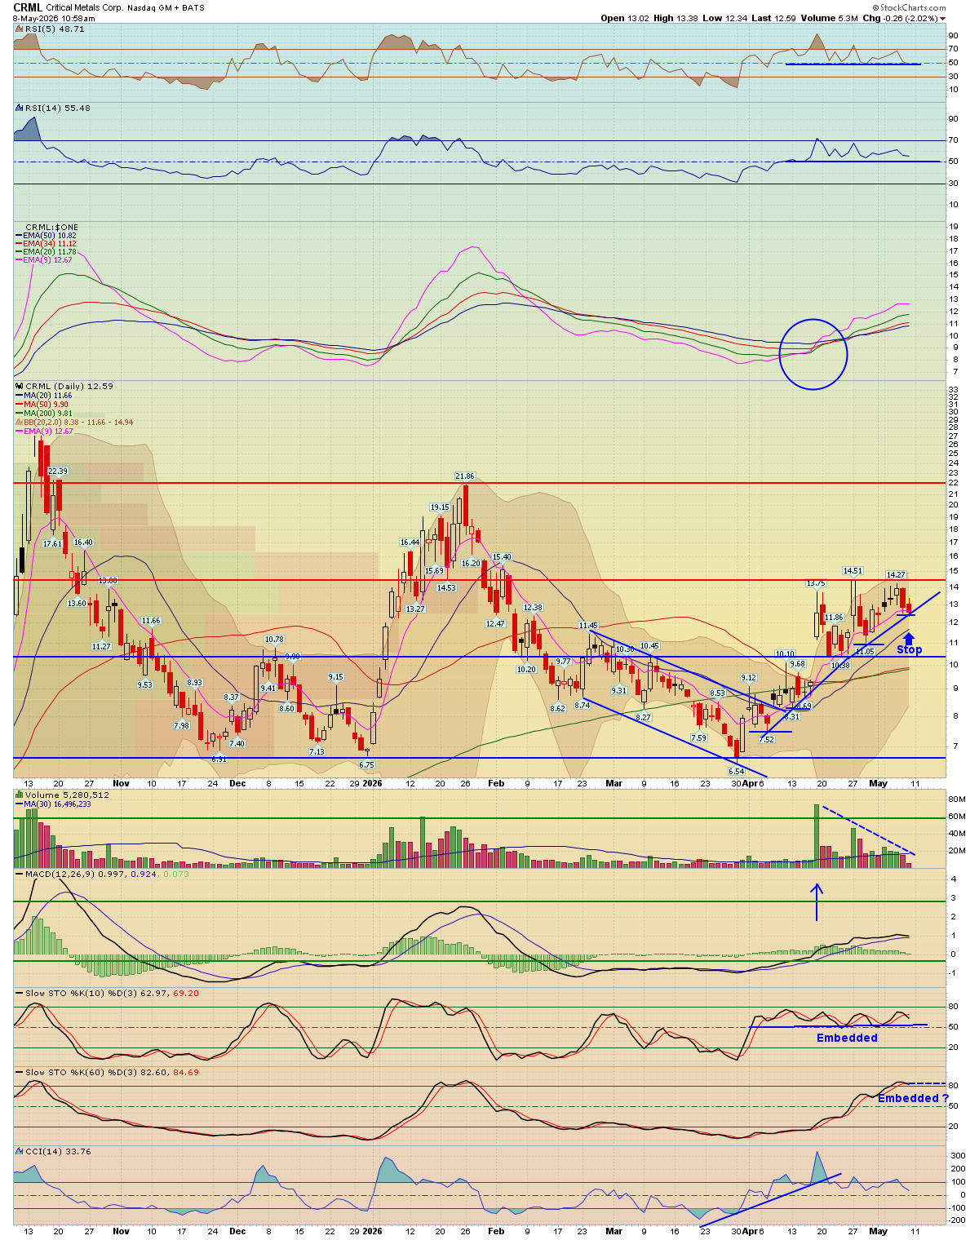
Task: Click the 15.40 price label
Action: 502,557
